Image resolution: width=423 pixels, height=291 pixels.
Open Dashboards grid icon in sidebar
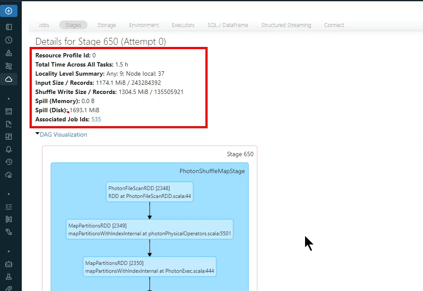click(9, 137)
